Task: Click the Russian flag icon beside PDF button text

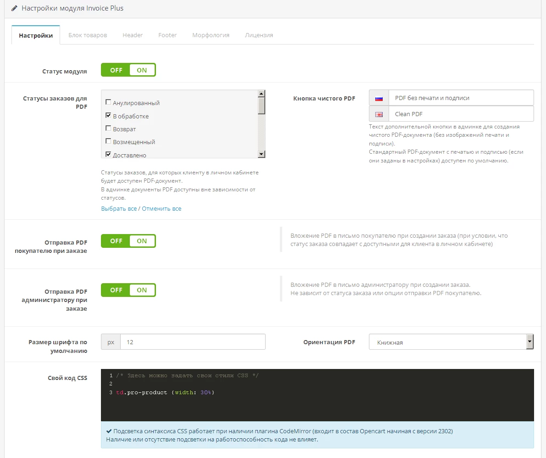Action: [x=379, y=99]
